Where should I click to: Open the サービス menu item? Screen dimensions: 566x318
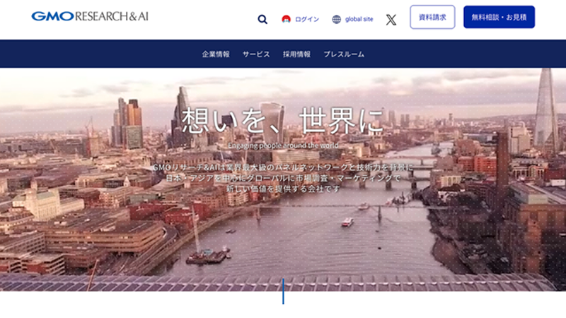256,54
